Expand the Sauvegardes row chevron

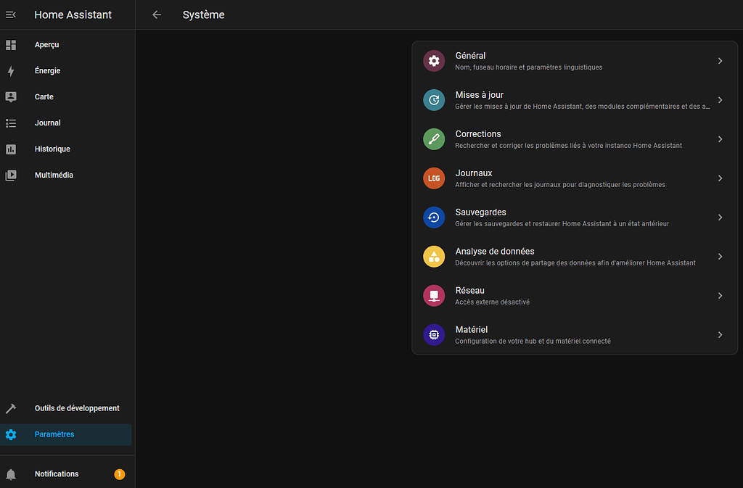pos(720,217)
